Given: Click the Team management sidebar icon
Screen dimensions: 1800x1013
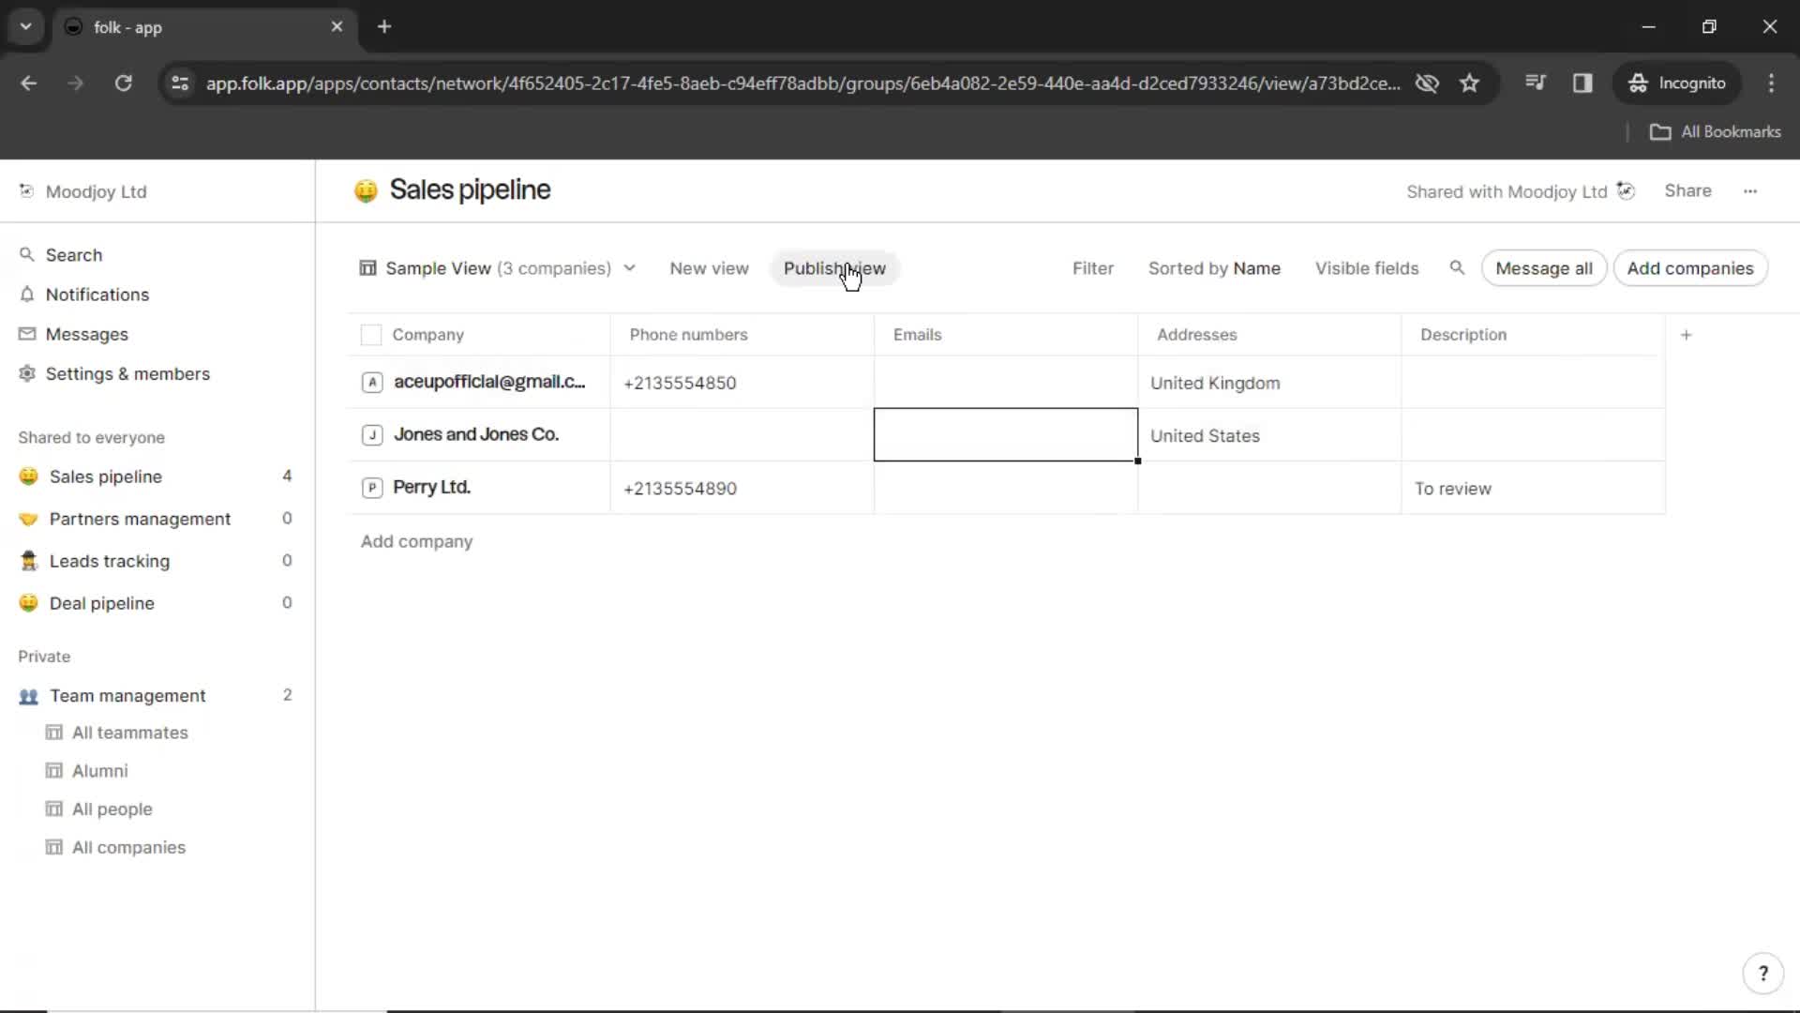Looking at the screenshot, I should (28, 695).
